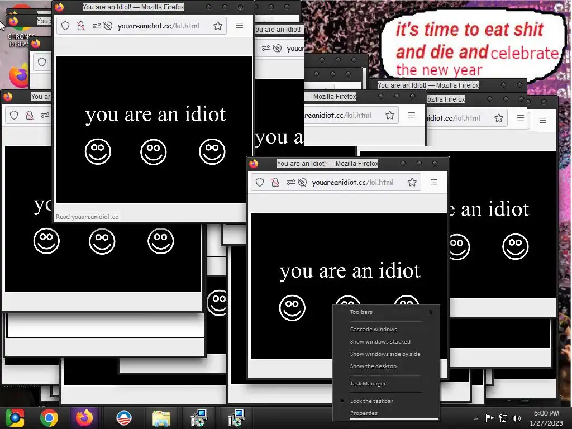Viewport: 572px width, 429px height.
Task: Click the third smiley face in the top-left front window
Action: pos(212,151)
